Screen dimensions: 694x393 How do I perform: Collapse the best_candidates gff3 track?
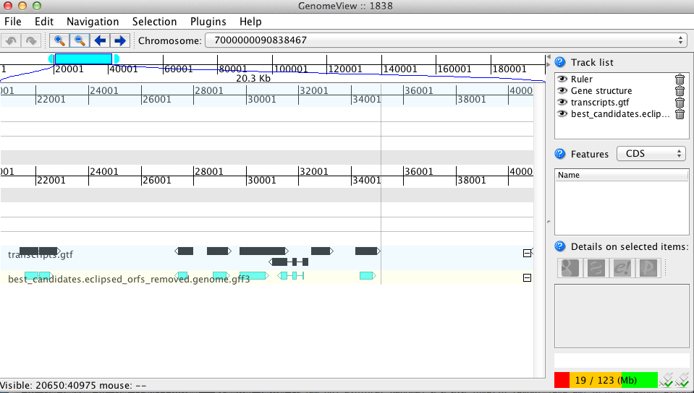click(527, 278)
